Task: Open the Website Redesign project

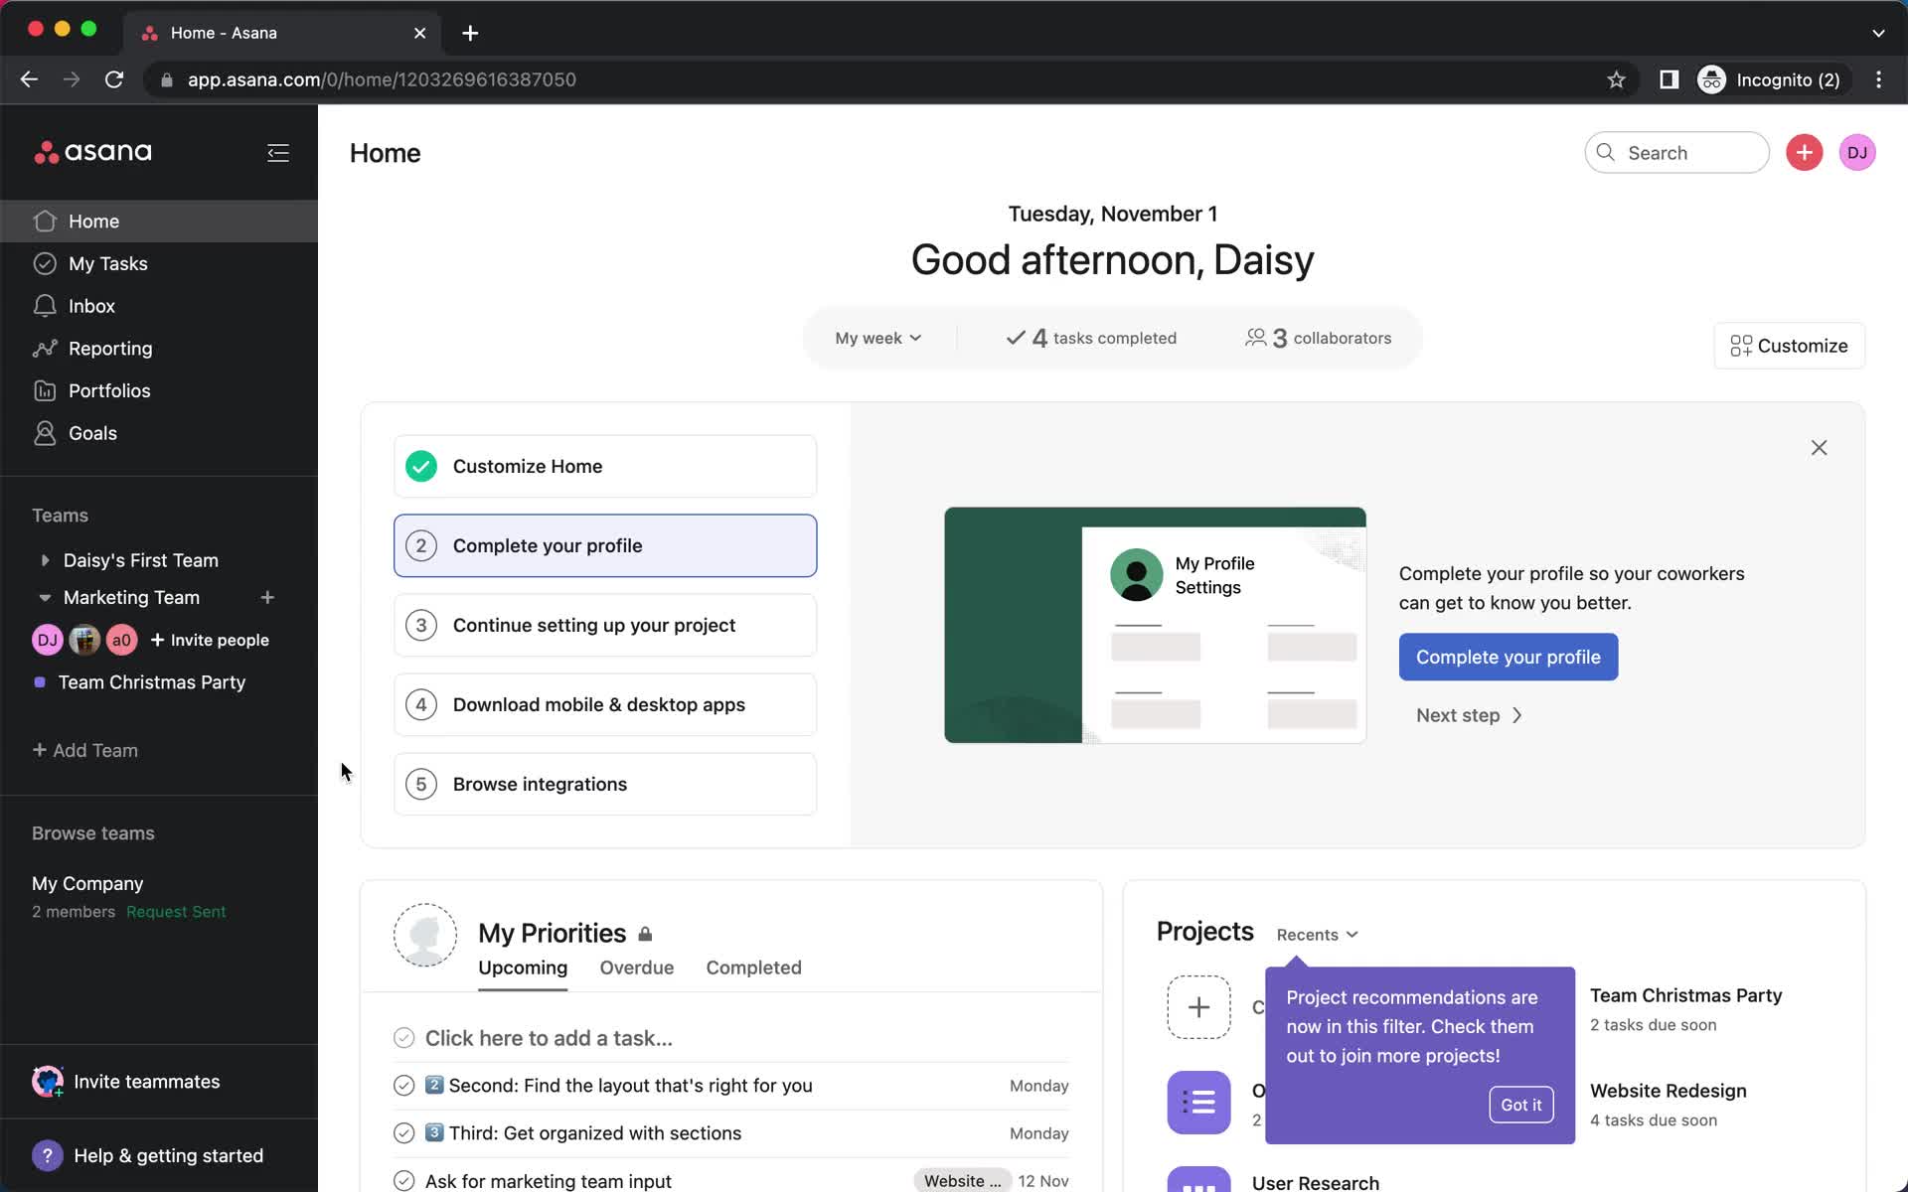Action: [1668, 1091]
